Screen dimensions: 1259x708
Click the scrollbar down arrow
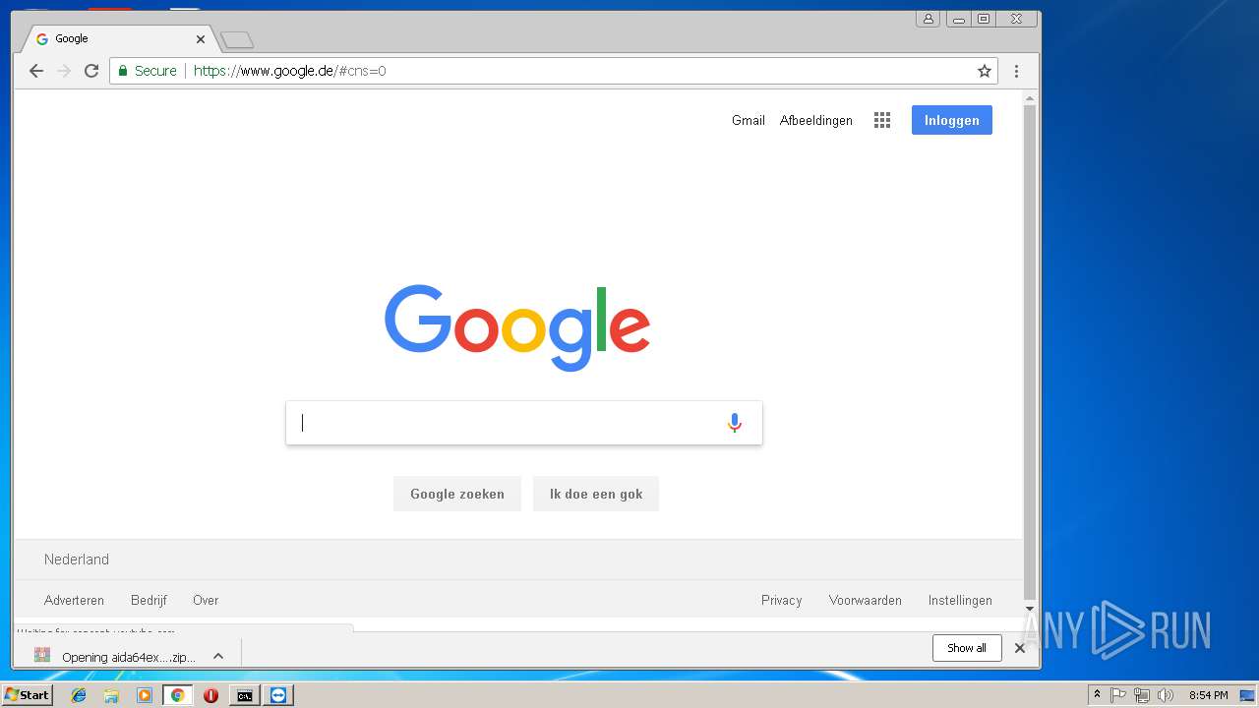click(1030, 609)
